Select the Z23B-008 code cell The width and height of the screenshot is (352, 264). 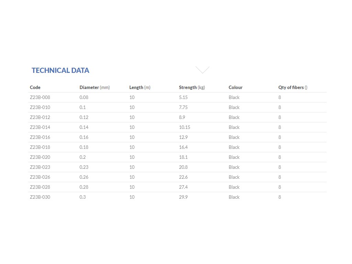point(40,97)
